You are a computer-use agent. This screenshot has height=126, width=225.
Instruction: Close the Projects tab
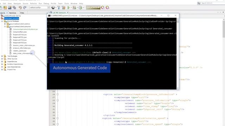coord(7,13)
